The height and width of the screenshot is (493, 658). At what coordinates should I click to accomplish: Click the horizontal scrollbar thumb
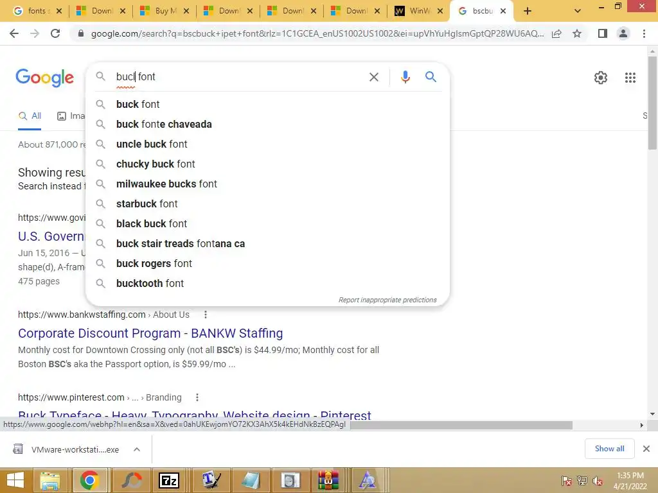click(x=461, y=425)
